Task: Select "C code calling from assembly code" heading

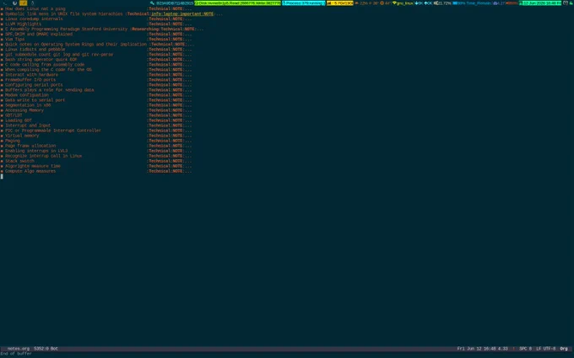Action: tap(45, 65)
